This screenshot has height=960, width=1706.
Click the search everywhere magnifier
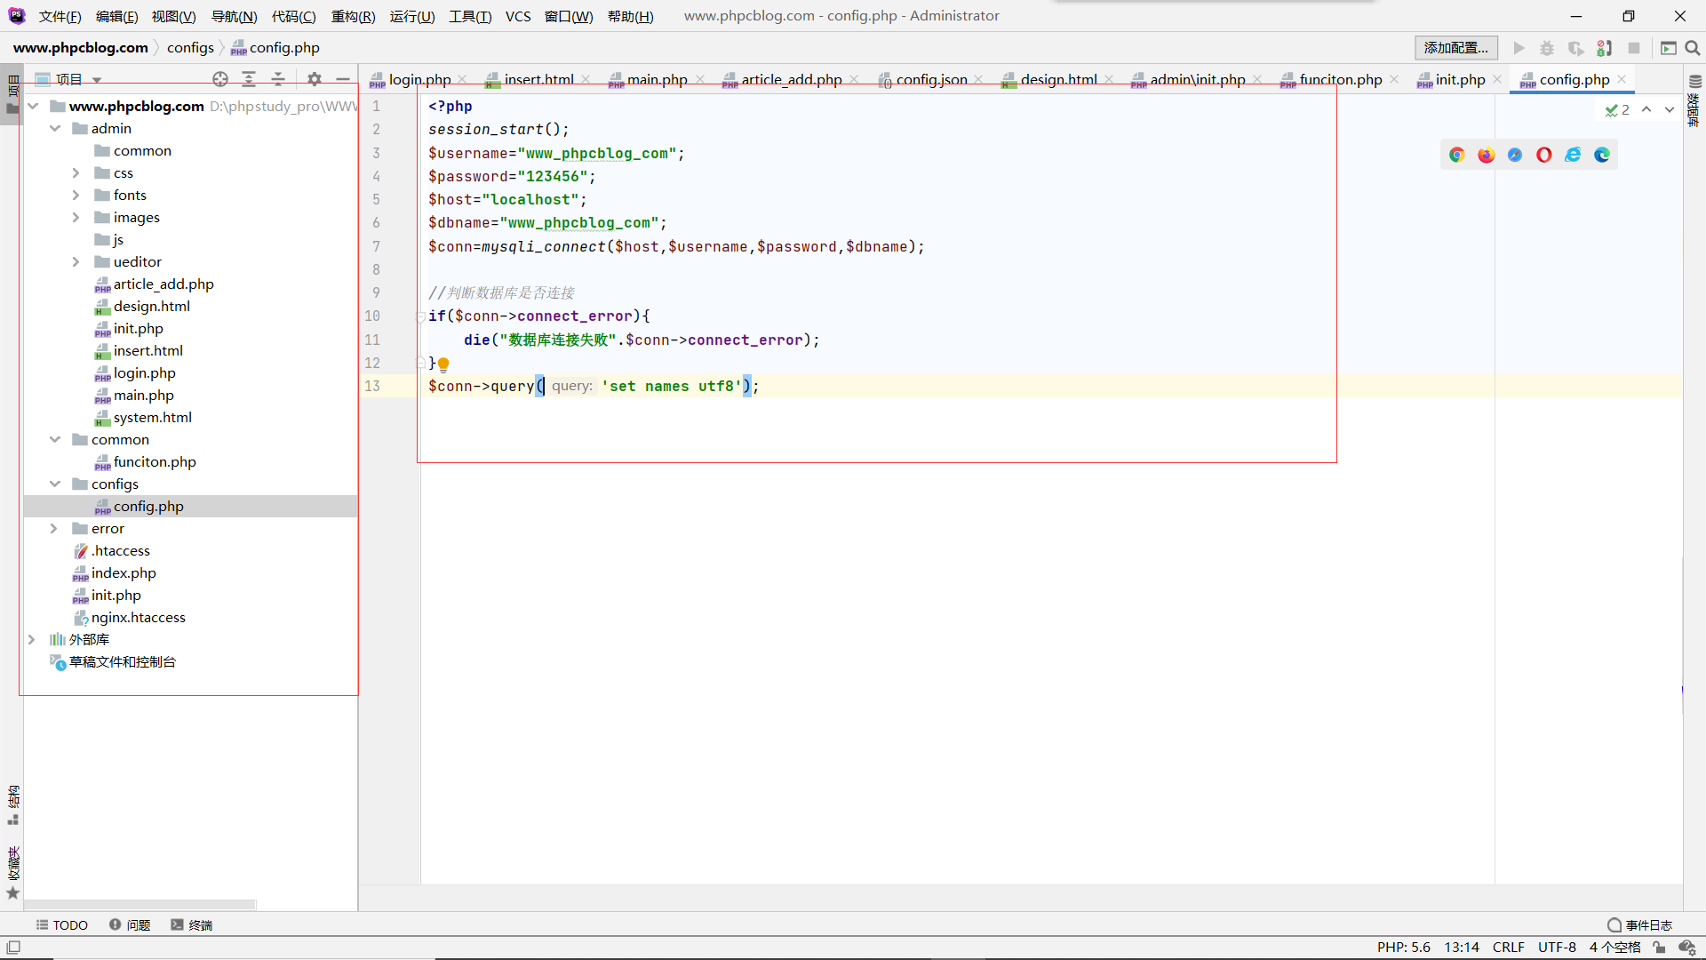pos(1693,48)
